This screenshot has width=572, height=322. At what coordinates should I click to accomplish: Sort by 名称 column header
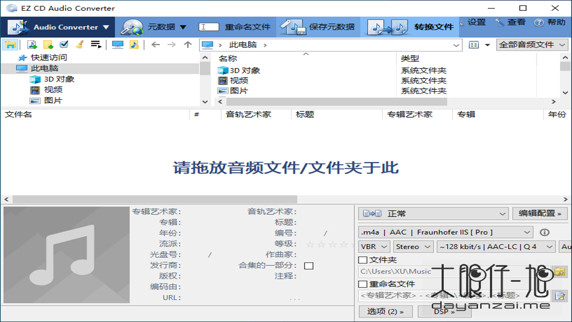click(228, 59)
